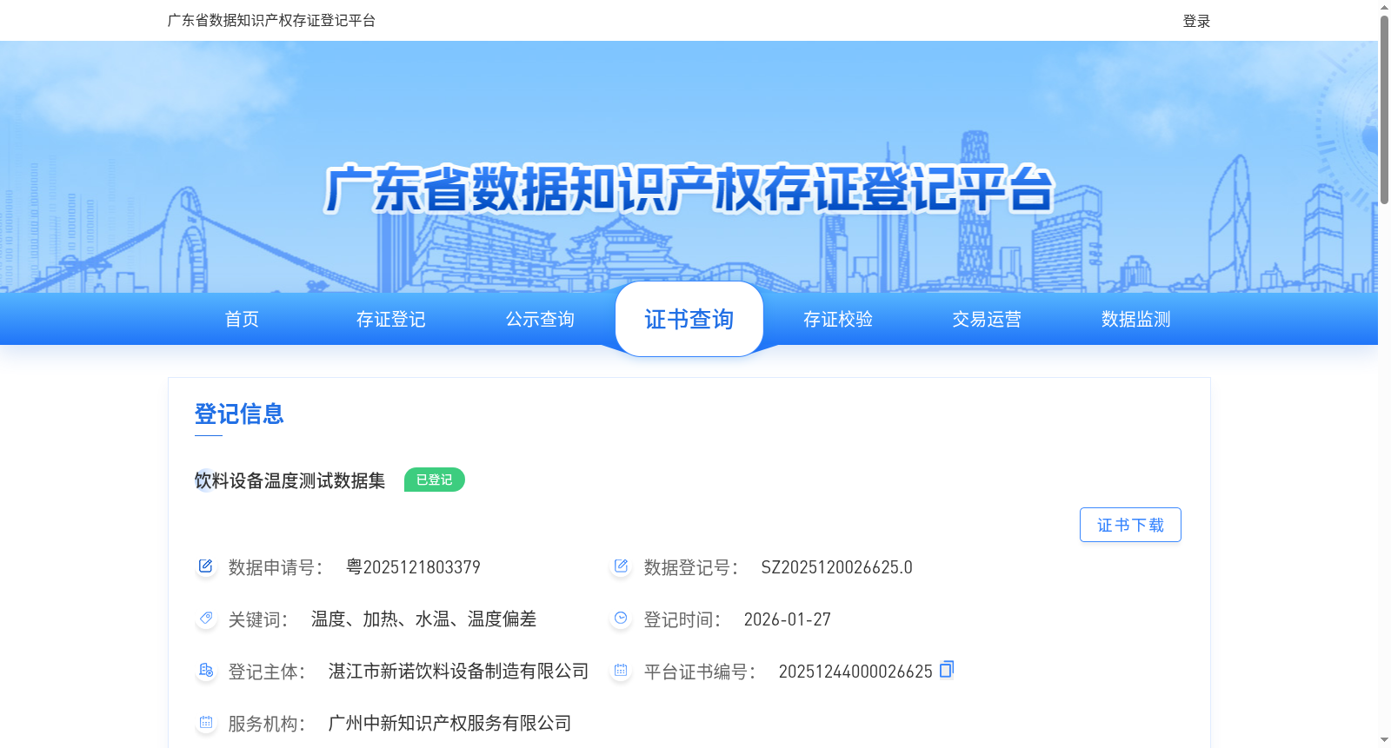Viewport: 1391px width, 748px height.
Task: Open the 数据监测 tab
Action: click(1136, 320)
